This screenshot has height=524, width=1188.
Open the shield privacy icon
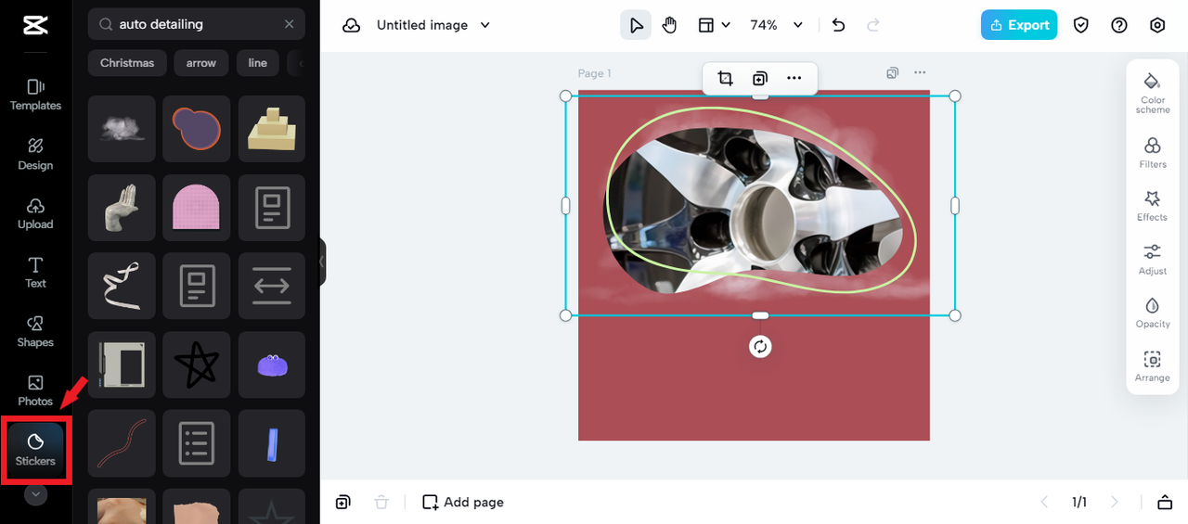pyautogui.click(x=1081, y=25)
